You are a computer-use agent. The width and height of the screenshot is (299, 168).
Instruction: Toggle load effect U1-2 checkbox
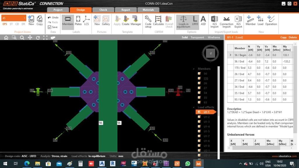coord(199,117)
